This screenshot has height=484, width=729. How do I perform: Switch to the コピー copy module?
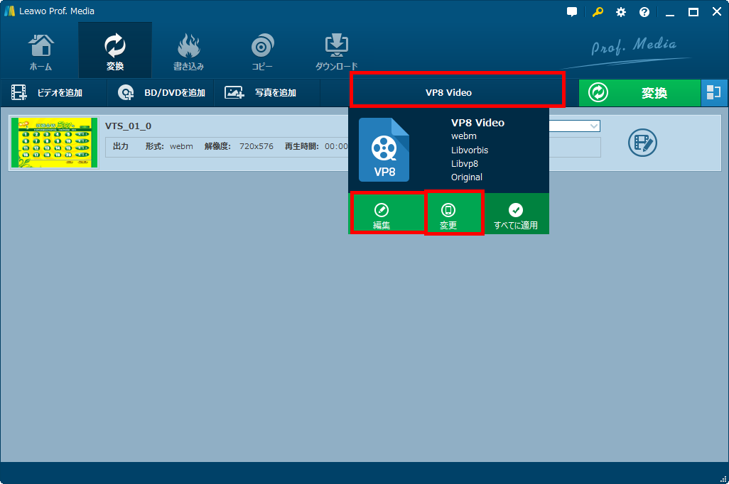tap(262, 51)
